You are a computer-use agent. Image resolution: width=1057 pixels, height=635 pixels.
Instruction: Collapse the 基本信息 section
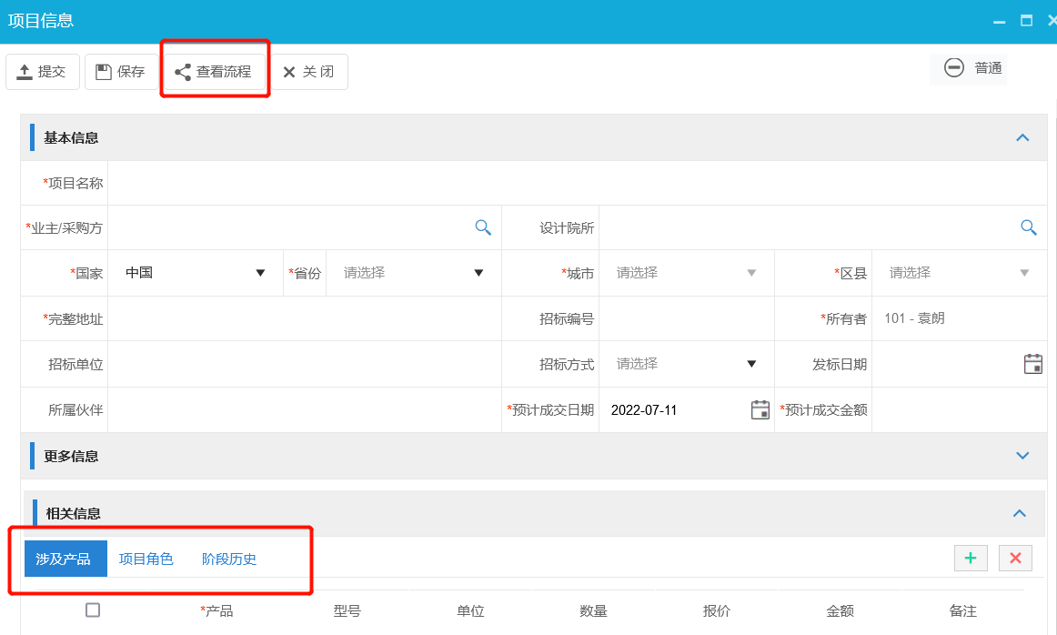[1022, 138]
